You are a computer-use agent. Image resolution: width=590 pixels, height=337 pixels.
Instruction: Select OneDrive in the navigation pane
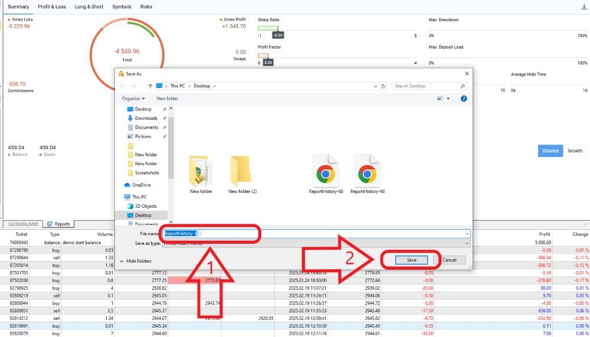[x=141, y=185]
